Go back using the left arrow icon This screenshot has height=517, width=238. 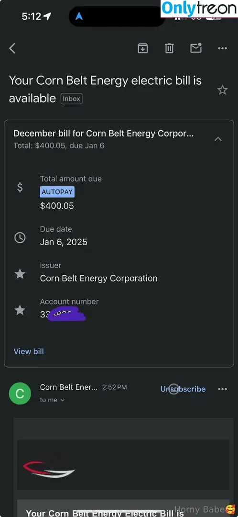(x=12, y=48)
